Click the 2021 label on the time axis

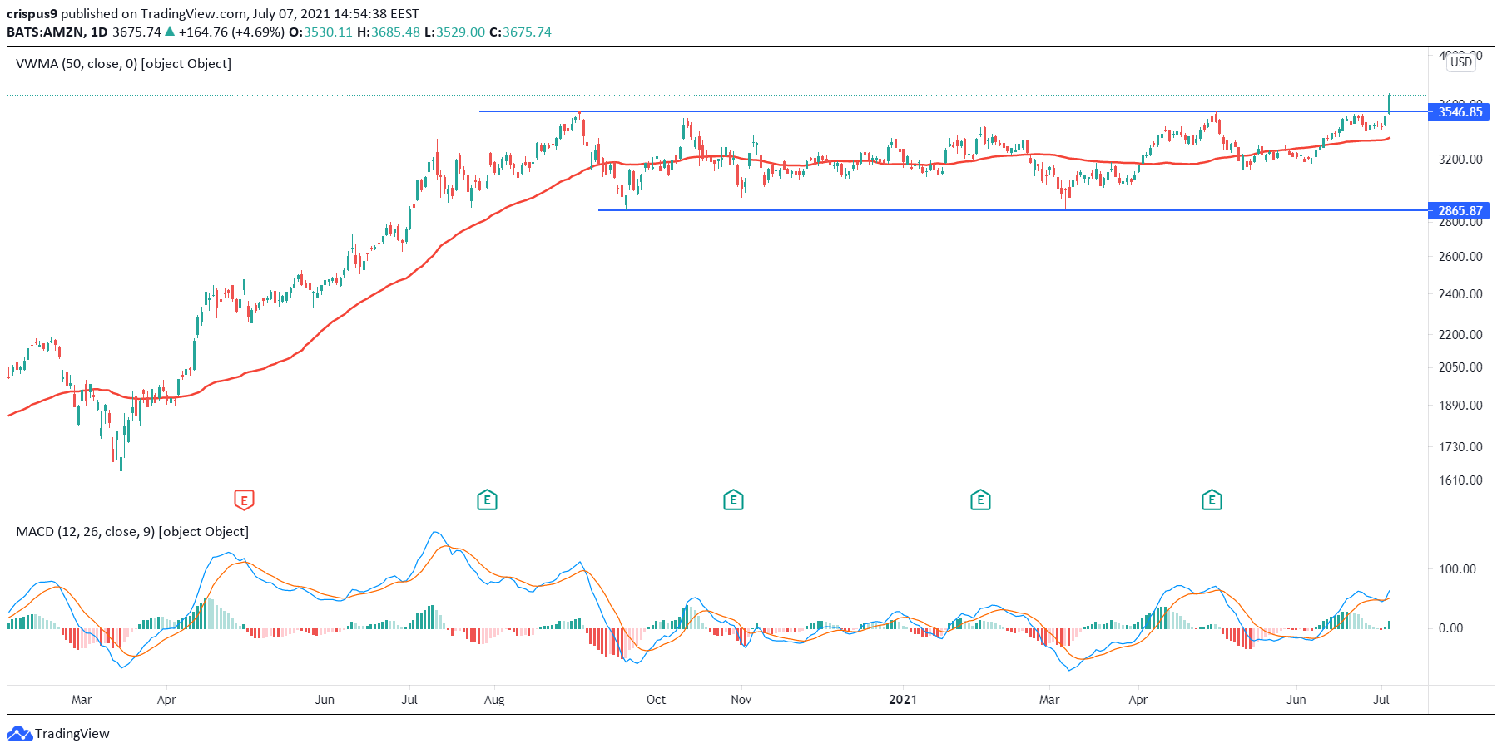pyautogui.click(x=904, y=700)
